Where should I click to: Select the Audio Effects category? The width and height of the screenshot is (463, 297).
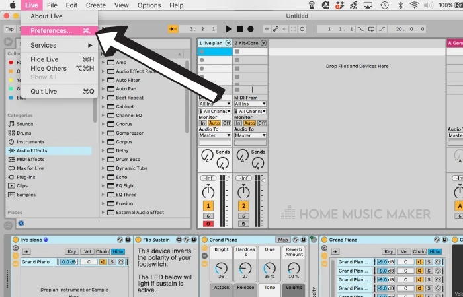pos(49,150)
